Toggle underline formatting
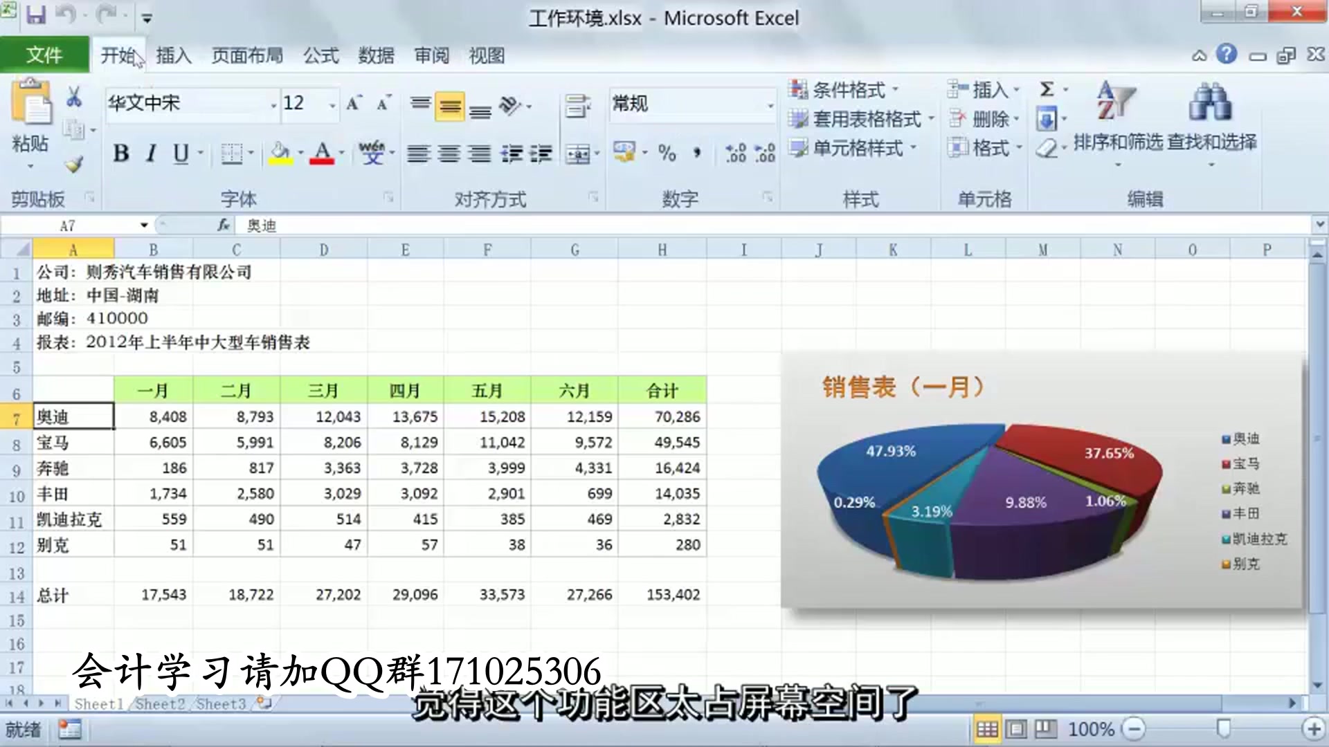The image size is (1329, 747). click(179, 154)
